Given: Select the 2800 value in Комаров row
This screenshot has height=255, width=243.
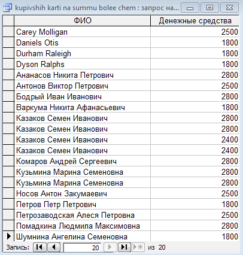Looking at the screenshot, I should click(195, 161).
